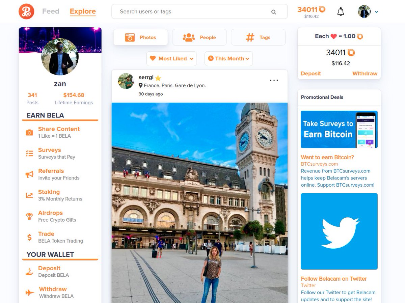Open Staking via the chart icon
Screen dimensions: 405x303
29,195
